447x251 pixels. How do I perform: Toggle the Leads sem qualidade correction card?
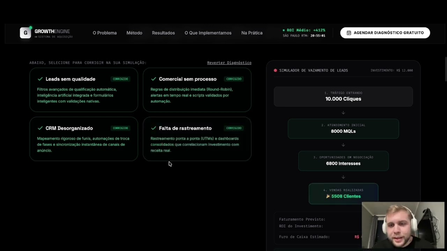click(83, 90)
